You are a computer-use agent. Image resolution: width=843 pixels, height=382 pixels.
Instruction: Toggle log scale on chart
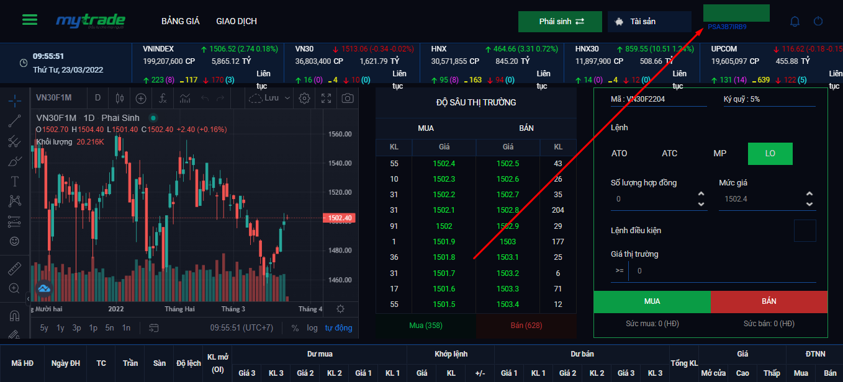click(312, 327)
